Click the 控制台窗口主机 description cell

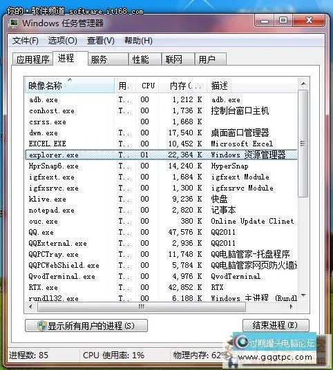[240, 110]
